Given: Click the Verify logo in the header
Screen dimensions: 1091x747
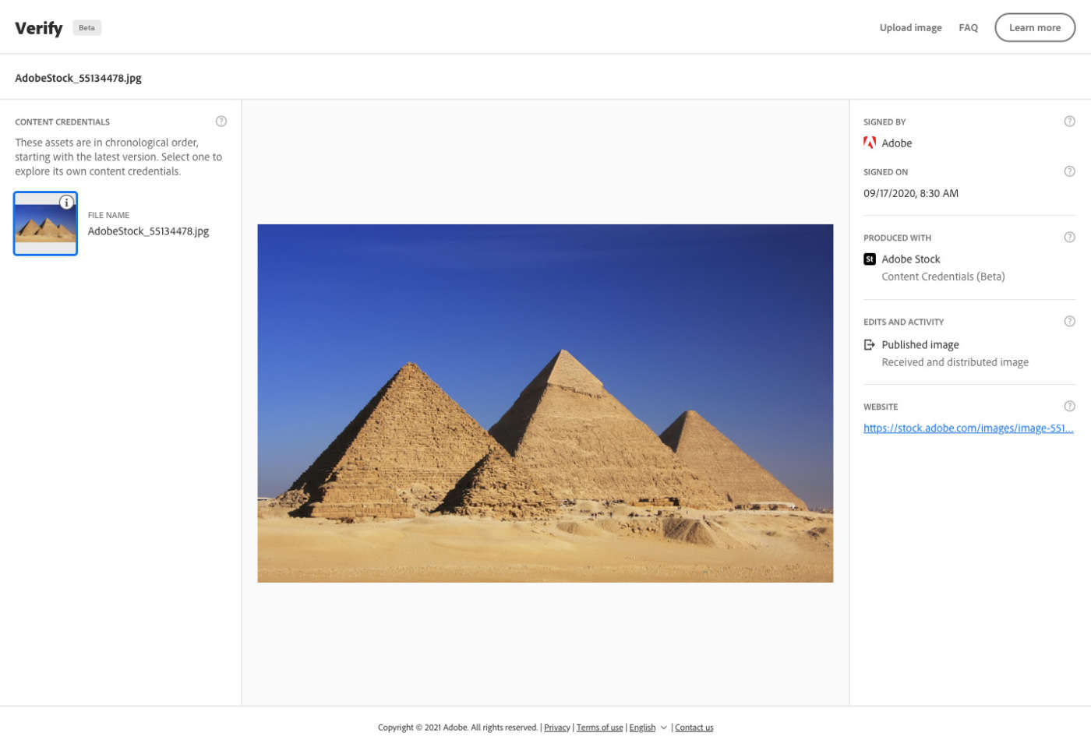Looking at the screenshot, I should pos(38,27).
